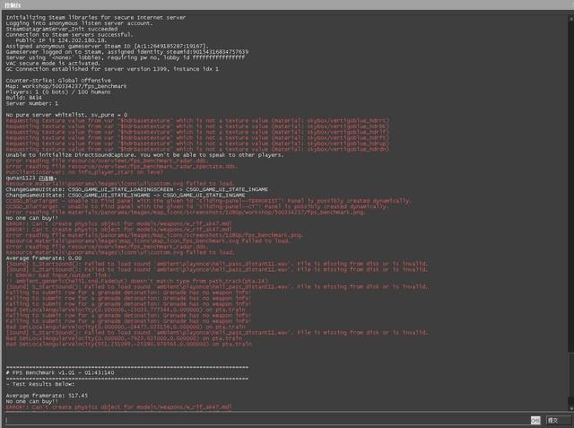Viewport: 574px width, 428px height.
Task: Click CCSGO_BlurTarget 'sliding-panel--CT' error line
Action: (196, 206)
